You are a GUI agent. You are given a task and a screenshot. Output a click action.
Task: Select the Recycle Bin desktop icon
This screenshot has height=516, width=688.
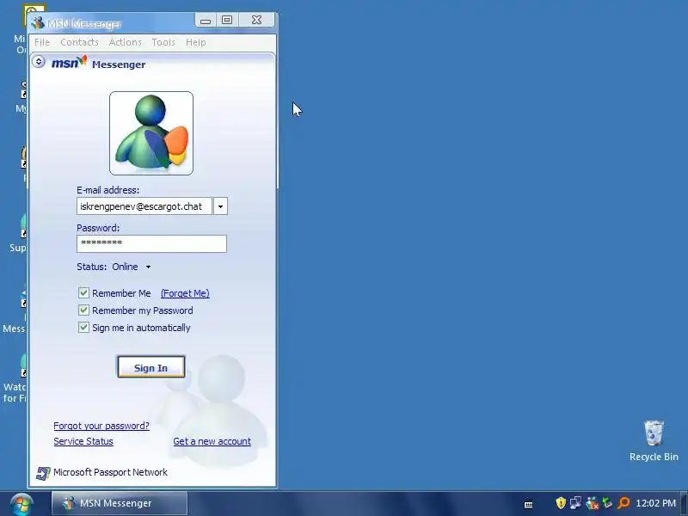pyautogui.click(x=654, y=440)
